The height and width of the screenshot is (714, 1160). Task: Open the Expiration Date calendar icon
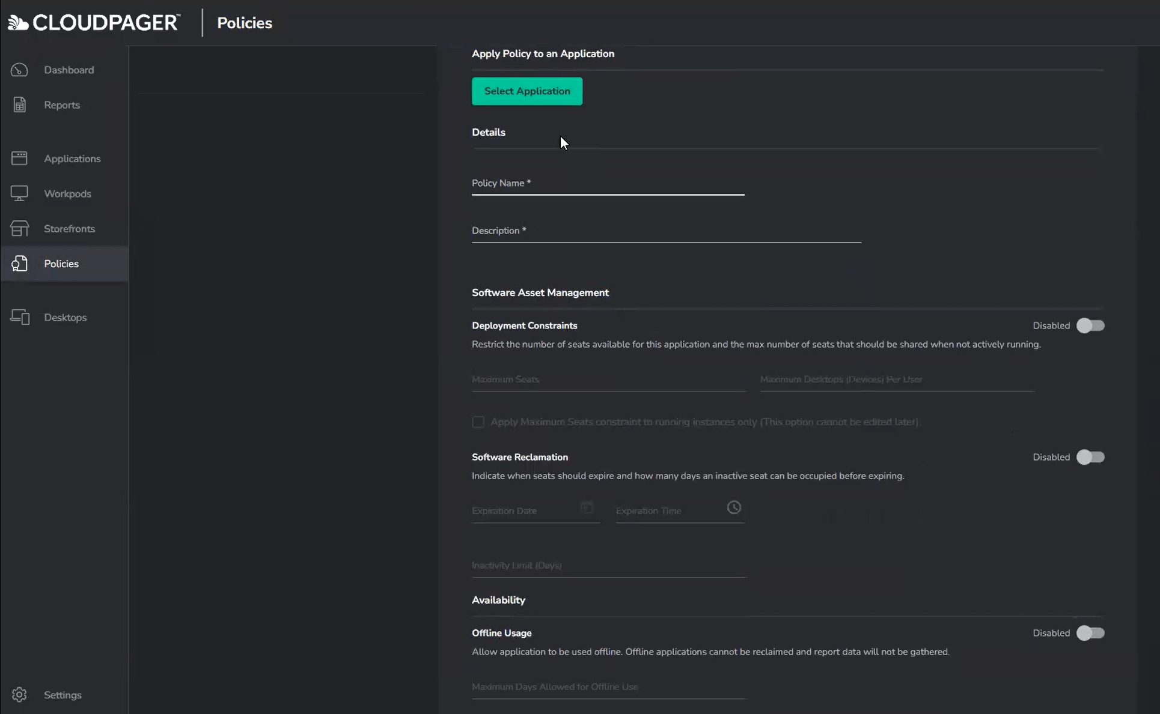587,507
